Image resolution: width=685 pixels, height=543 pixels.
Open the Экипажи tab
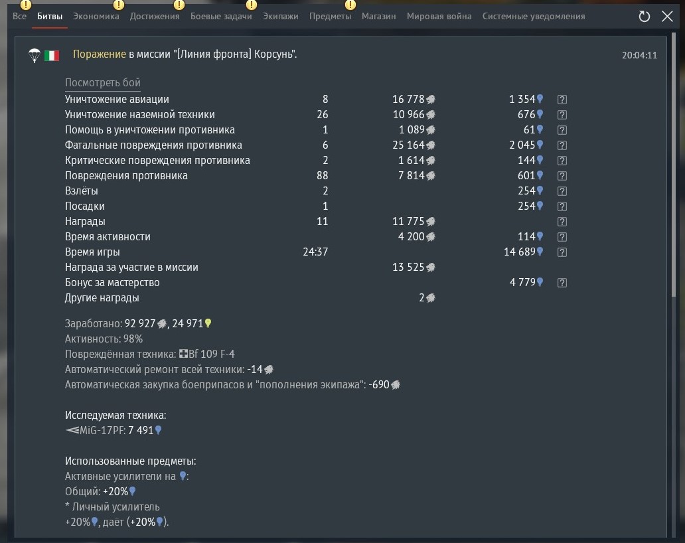281,16
